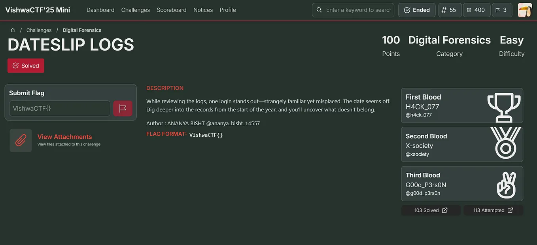Screen dimensions: 537x245
Task: Click the flag icon to submit flag
Action: click(x=123, y=108)
